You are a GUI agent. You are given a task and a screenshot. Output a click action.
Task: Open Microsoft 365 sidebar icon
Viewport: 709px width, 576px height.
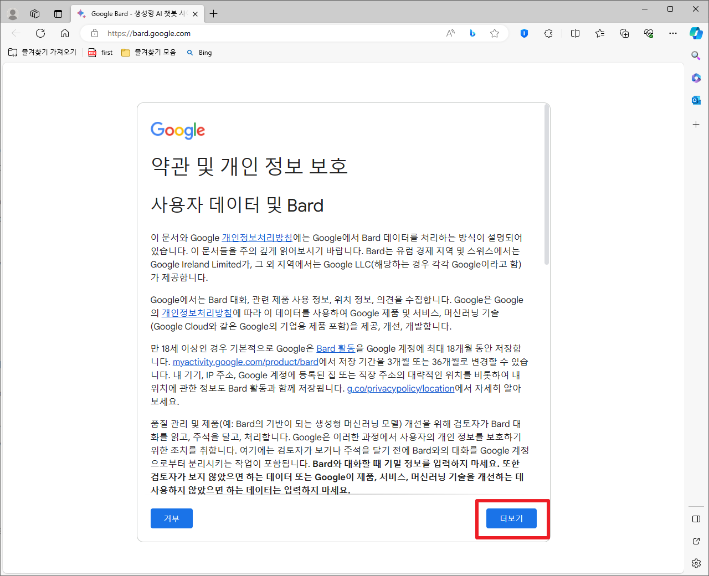696,78
